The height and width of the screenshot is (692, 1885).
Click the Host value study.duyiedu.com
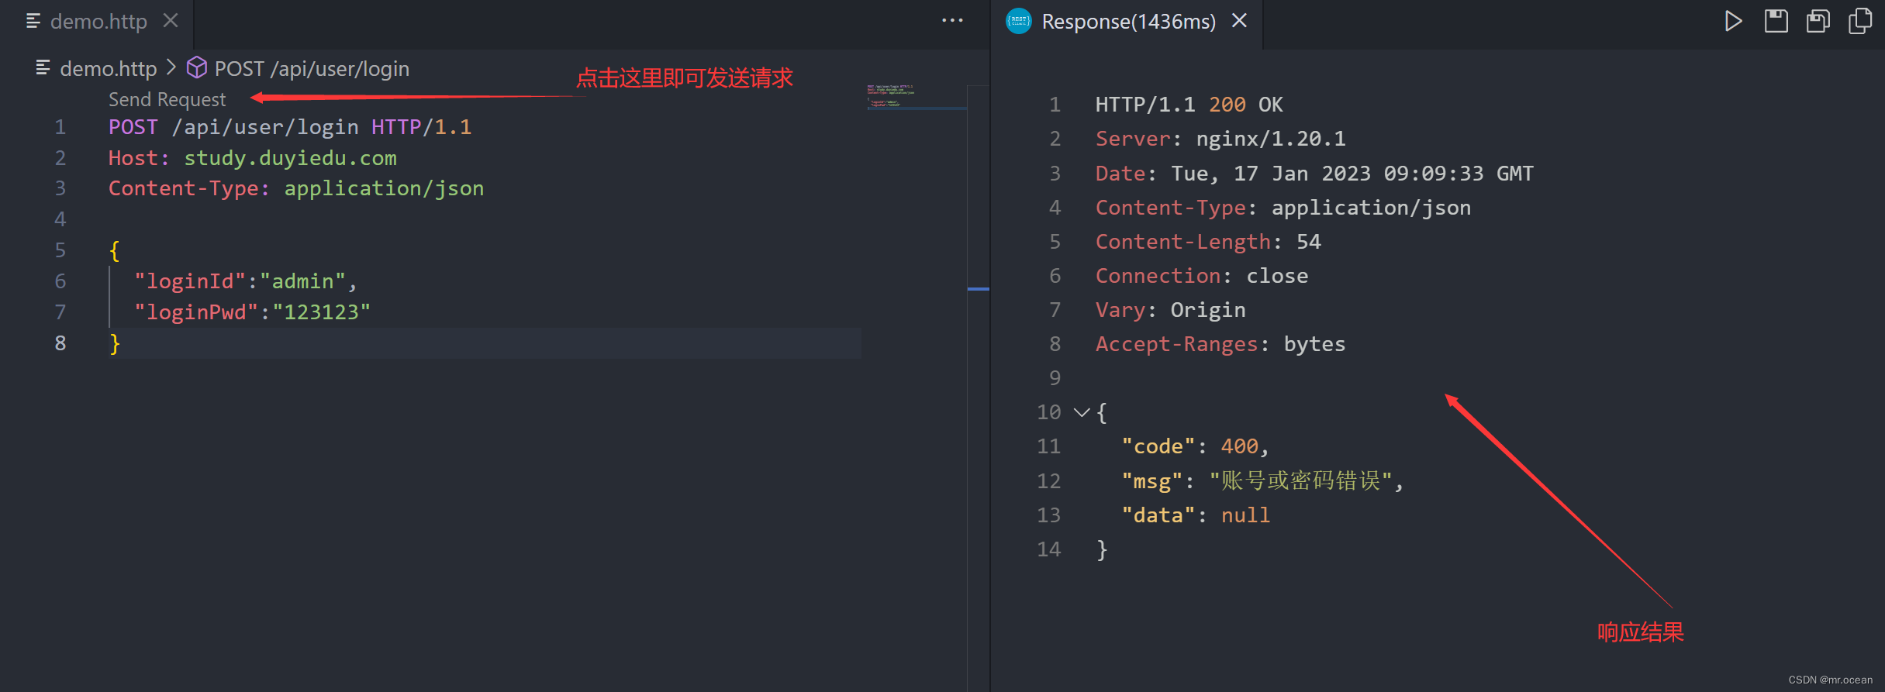[290, 158]
